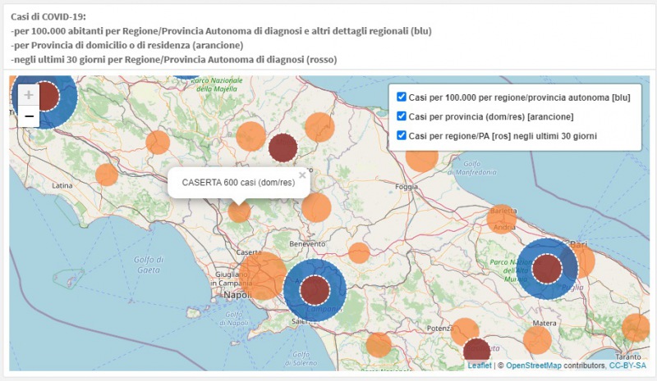
Task: Select the orange marker near Benevento
Action: [316, 207]
